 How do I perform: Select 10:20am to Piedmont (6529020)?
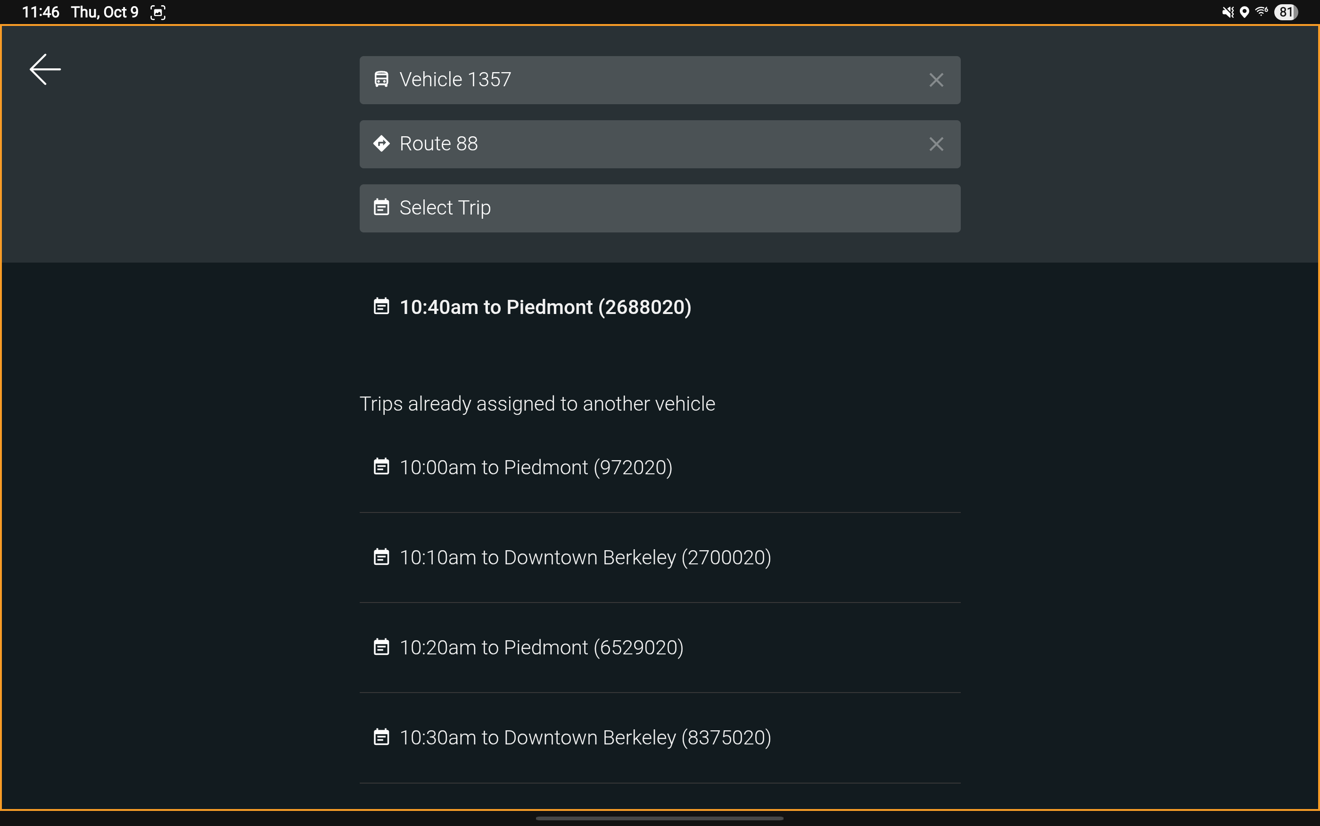tap(541, 648)
